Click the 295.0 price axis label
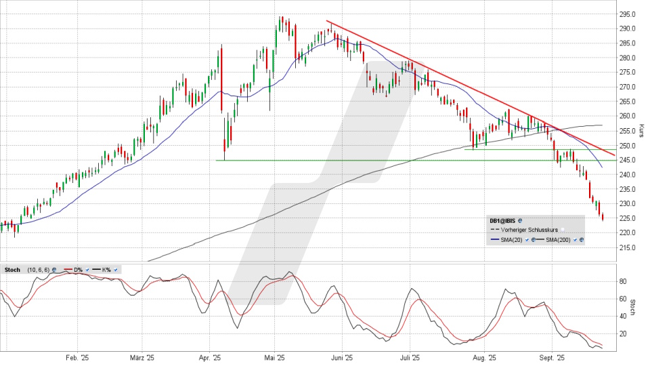 [x=626, y=14]
